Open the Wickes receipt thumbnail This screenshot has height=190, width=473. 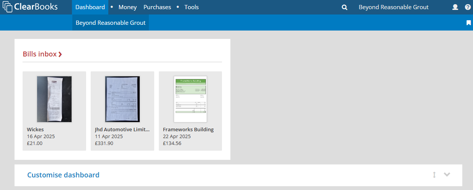tap(54, 99)
